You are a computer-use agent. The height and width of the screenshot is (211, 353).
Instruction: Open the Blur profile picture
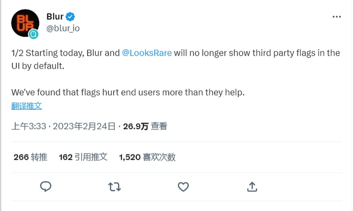coord(24,23)
